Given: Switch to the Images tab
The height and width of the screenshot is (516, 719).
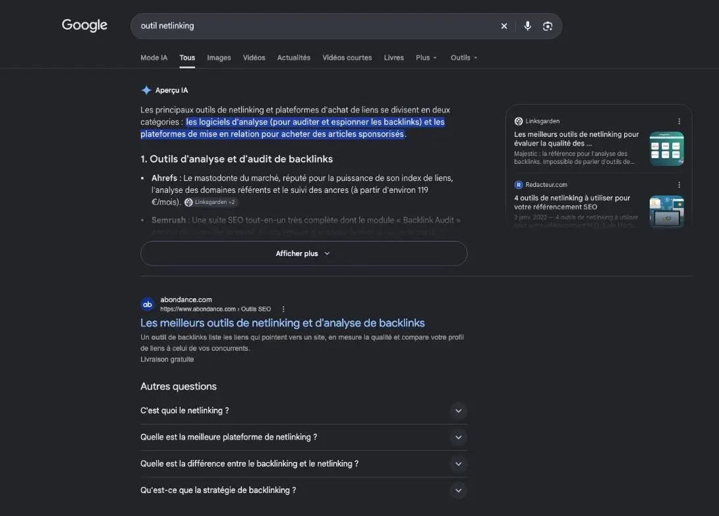Looking at the screenshot, I should [219, 58].
